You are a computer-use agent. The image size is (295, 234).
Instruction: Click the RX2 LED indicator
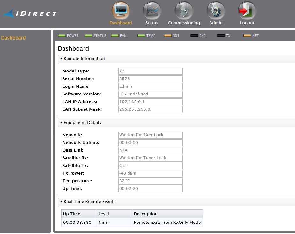194,35
